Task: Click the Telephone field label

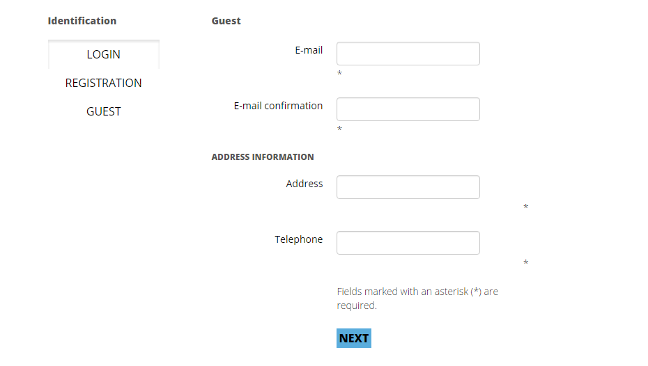Action: point(299,239)
